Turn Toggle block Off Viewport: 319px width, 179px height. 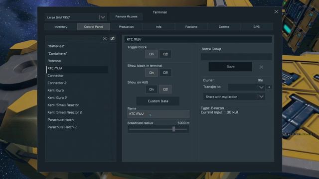coord(165,54)
